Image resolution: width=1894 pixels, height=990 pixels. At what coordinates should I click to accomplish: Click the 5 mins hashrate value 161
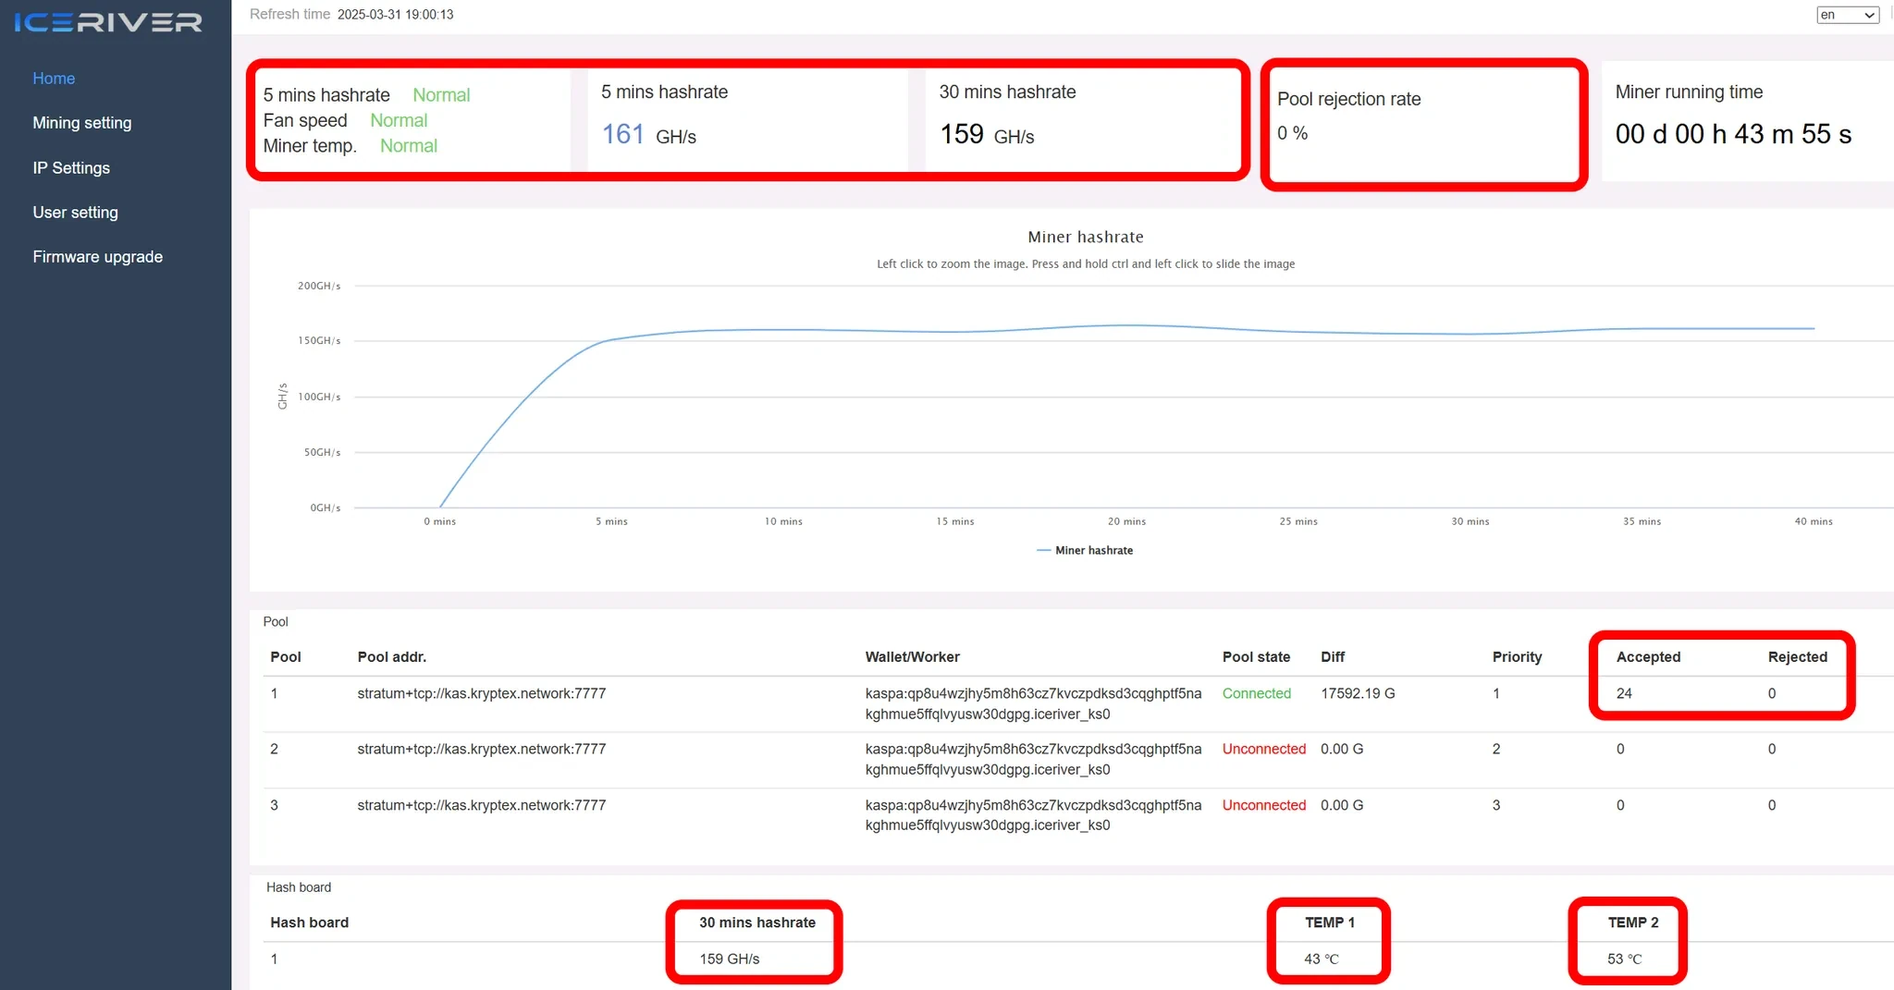622,135
